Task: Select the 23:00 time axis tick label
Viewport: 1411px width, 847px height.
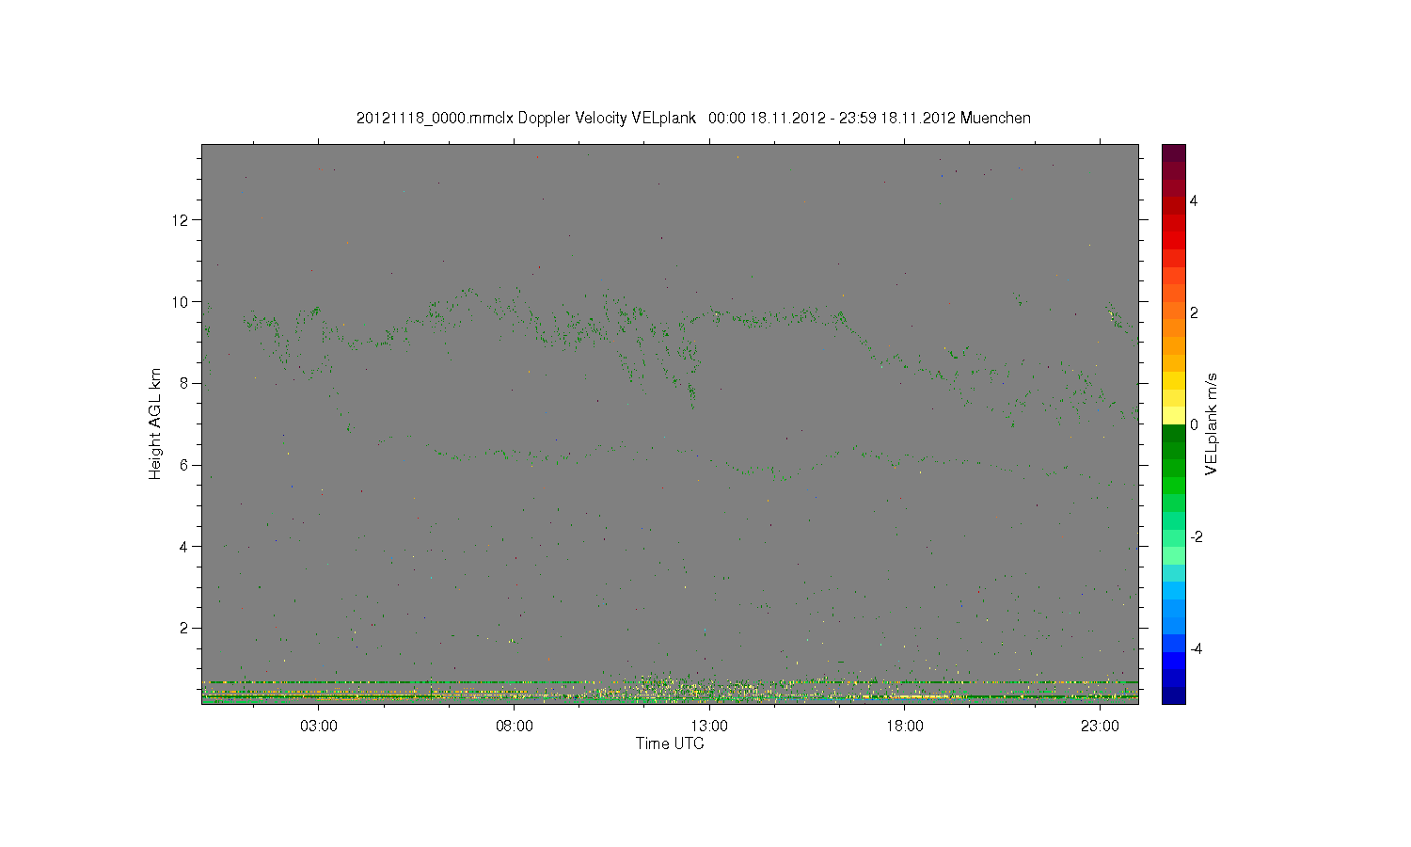Action: (x=1100, y=727)
